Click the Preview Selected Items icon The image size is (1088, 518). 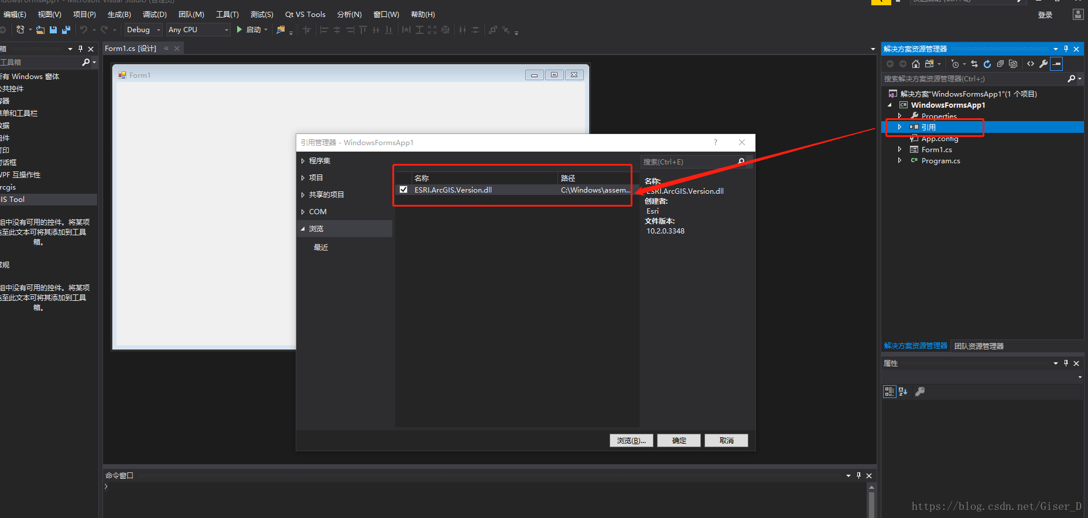(x=1056, y=64)
